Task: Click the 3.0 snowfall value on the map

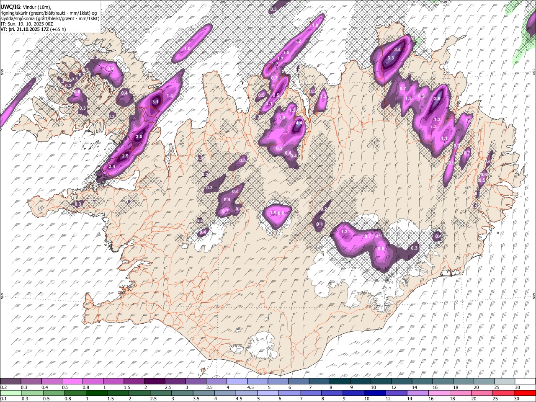Action: (x=139, y=137)
